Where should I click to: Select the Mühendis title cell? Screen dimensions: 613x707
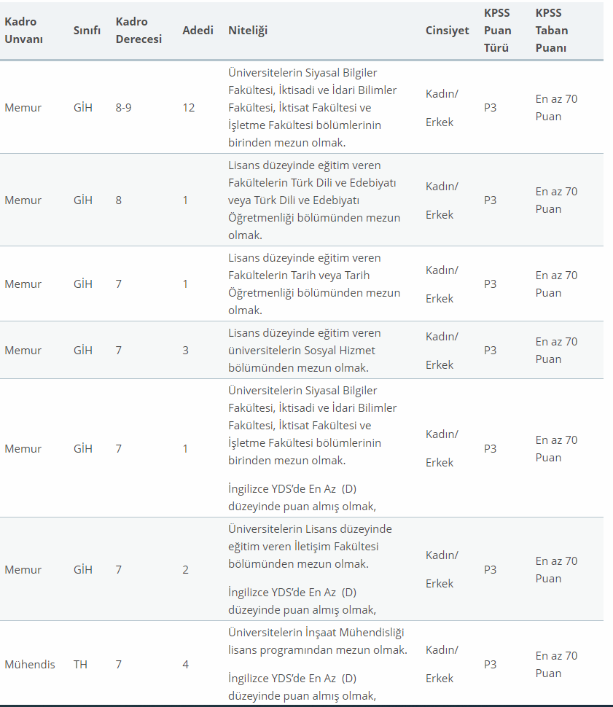(30, 664)
